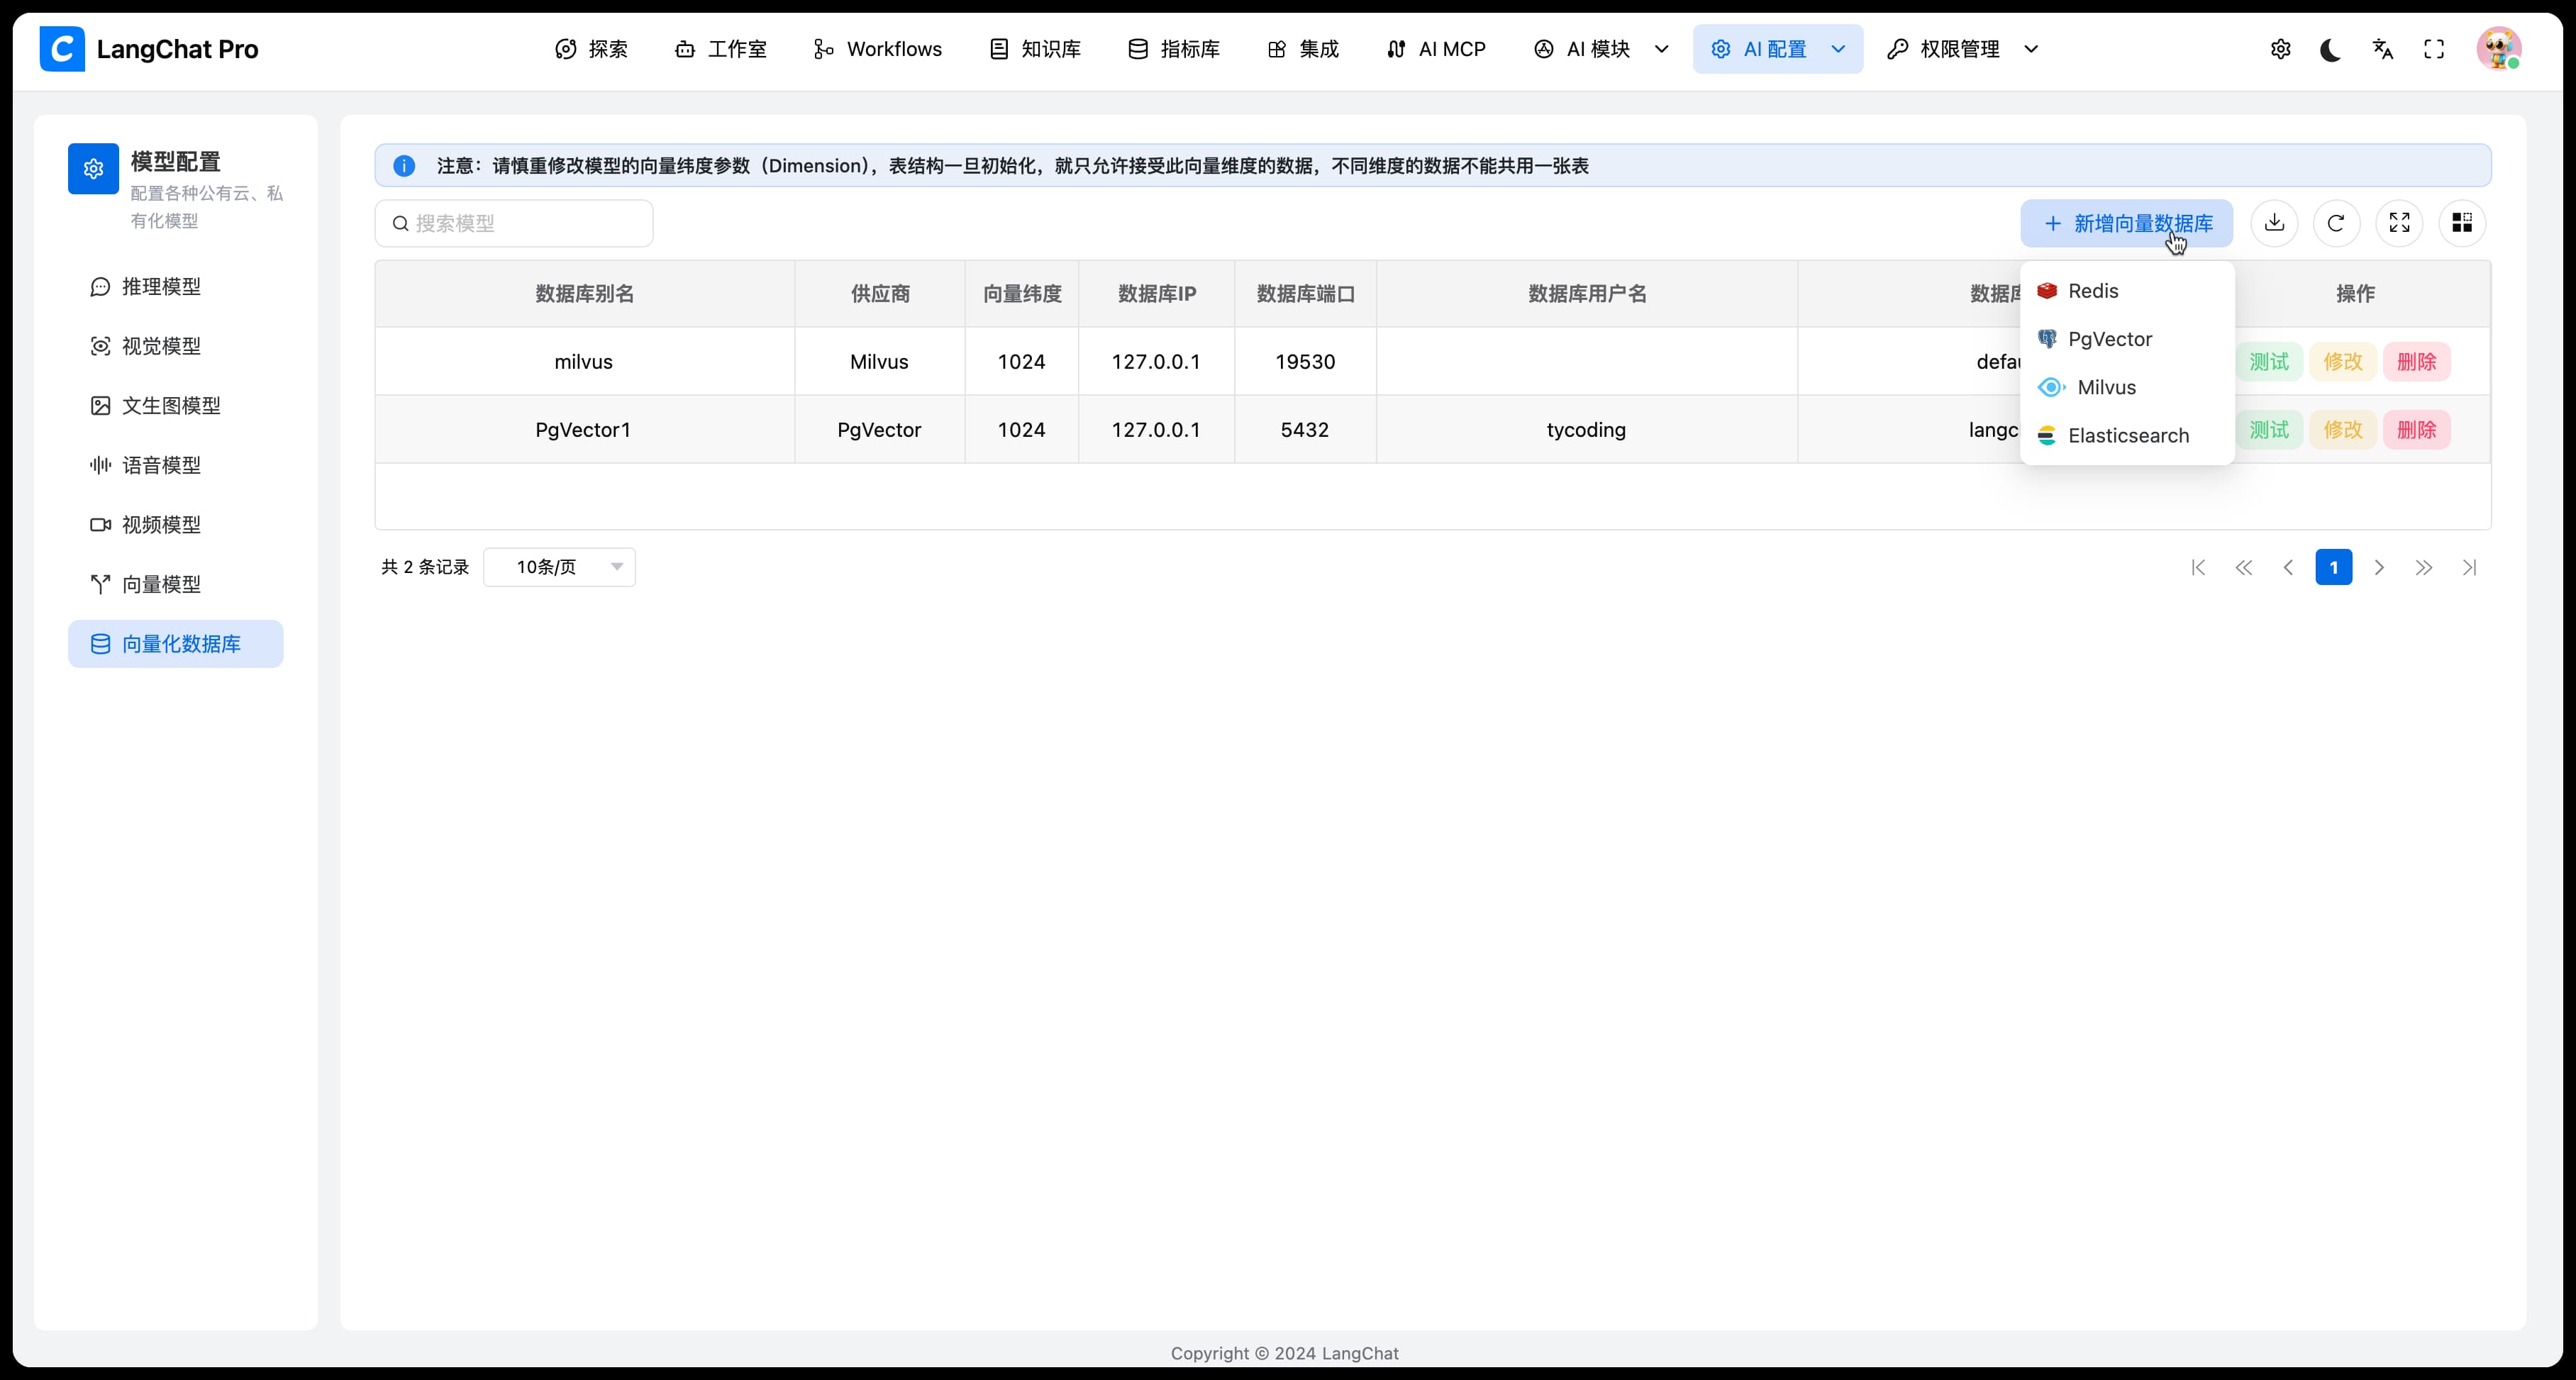Click the PgVector1 alias cell
2576x1380 pixels.
pos(584,430)
